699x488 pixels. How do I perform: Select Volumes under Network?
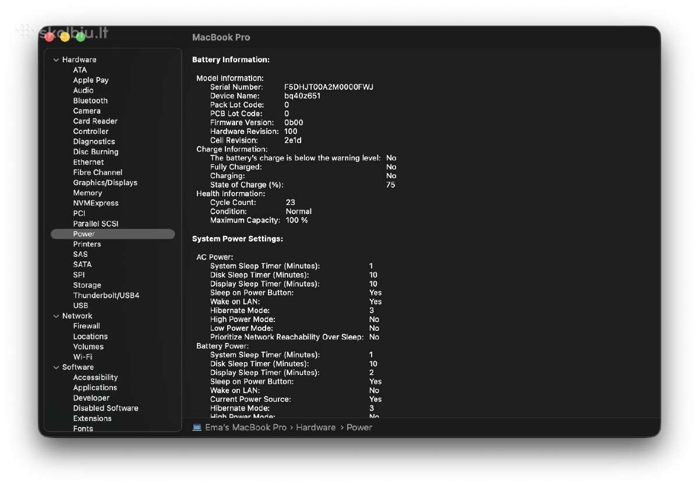(x=88, y=346)
